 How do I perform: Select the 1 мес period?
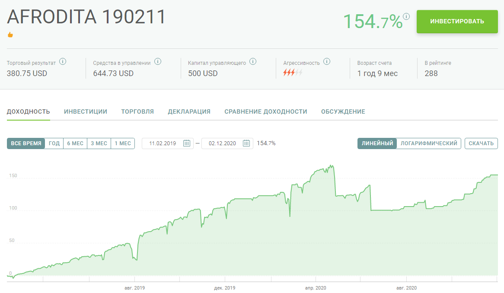[123, 143]
